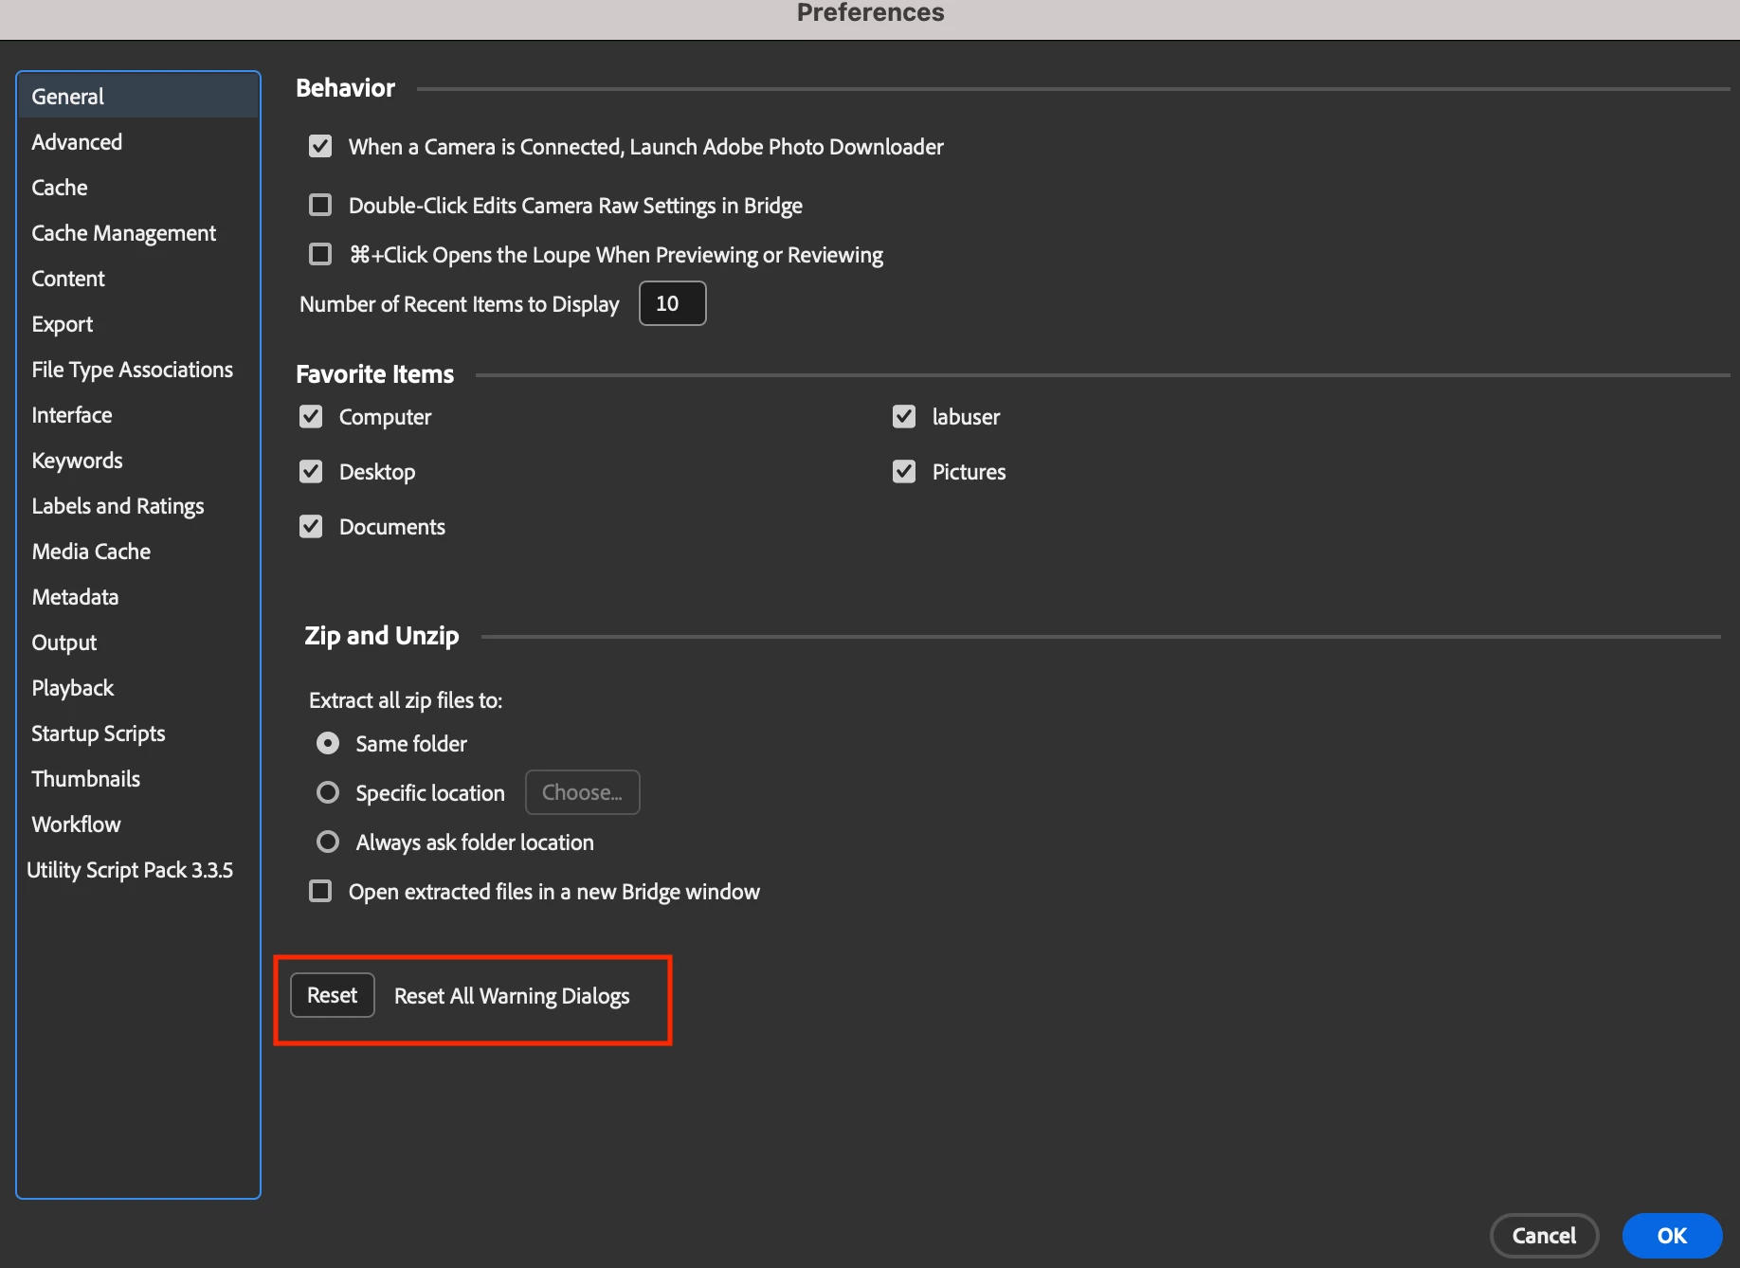Click Cancel to dismiss Preferences
This screenshot has height=1268, width=1740.
point(1545,1236)
